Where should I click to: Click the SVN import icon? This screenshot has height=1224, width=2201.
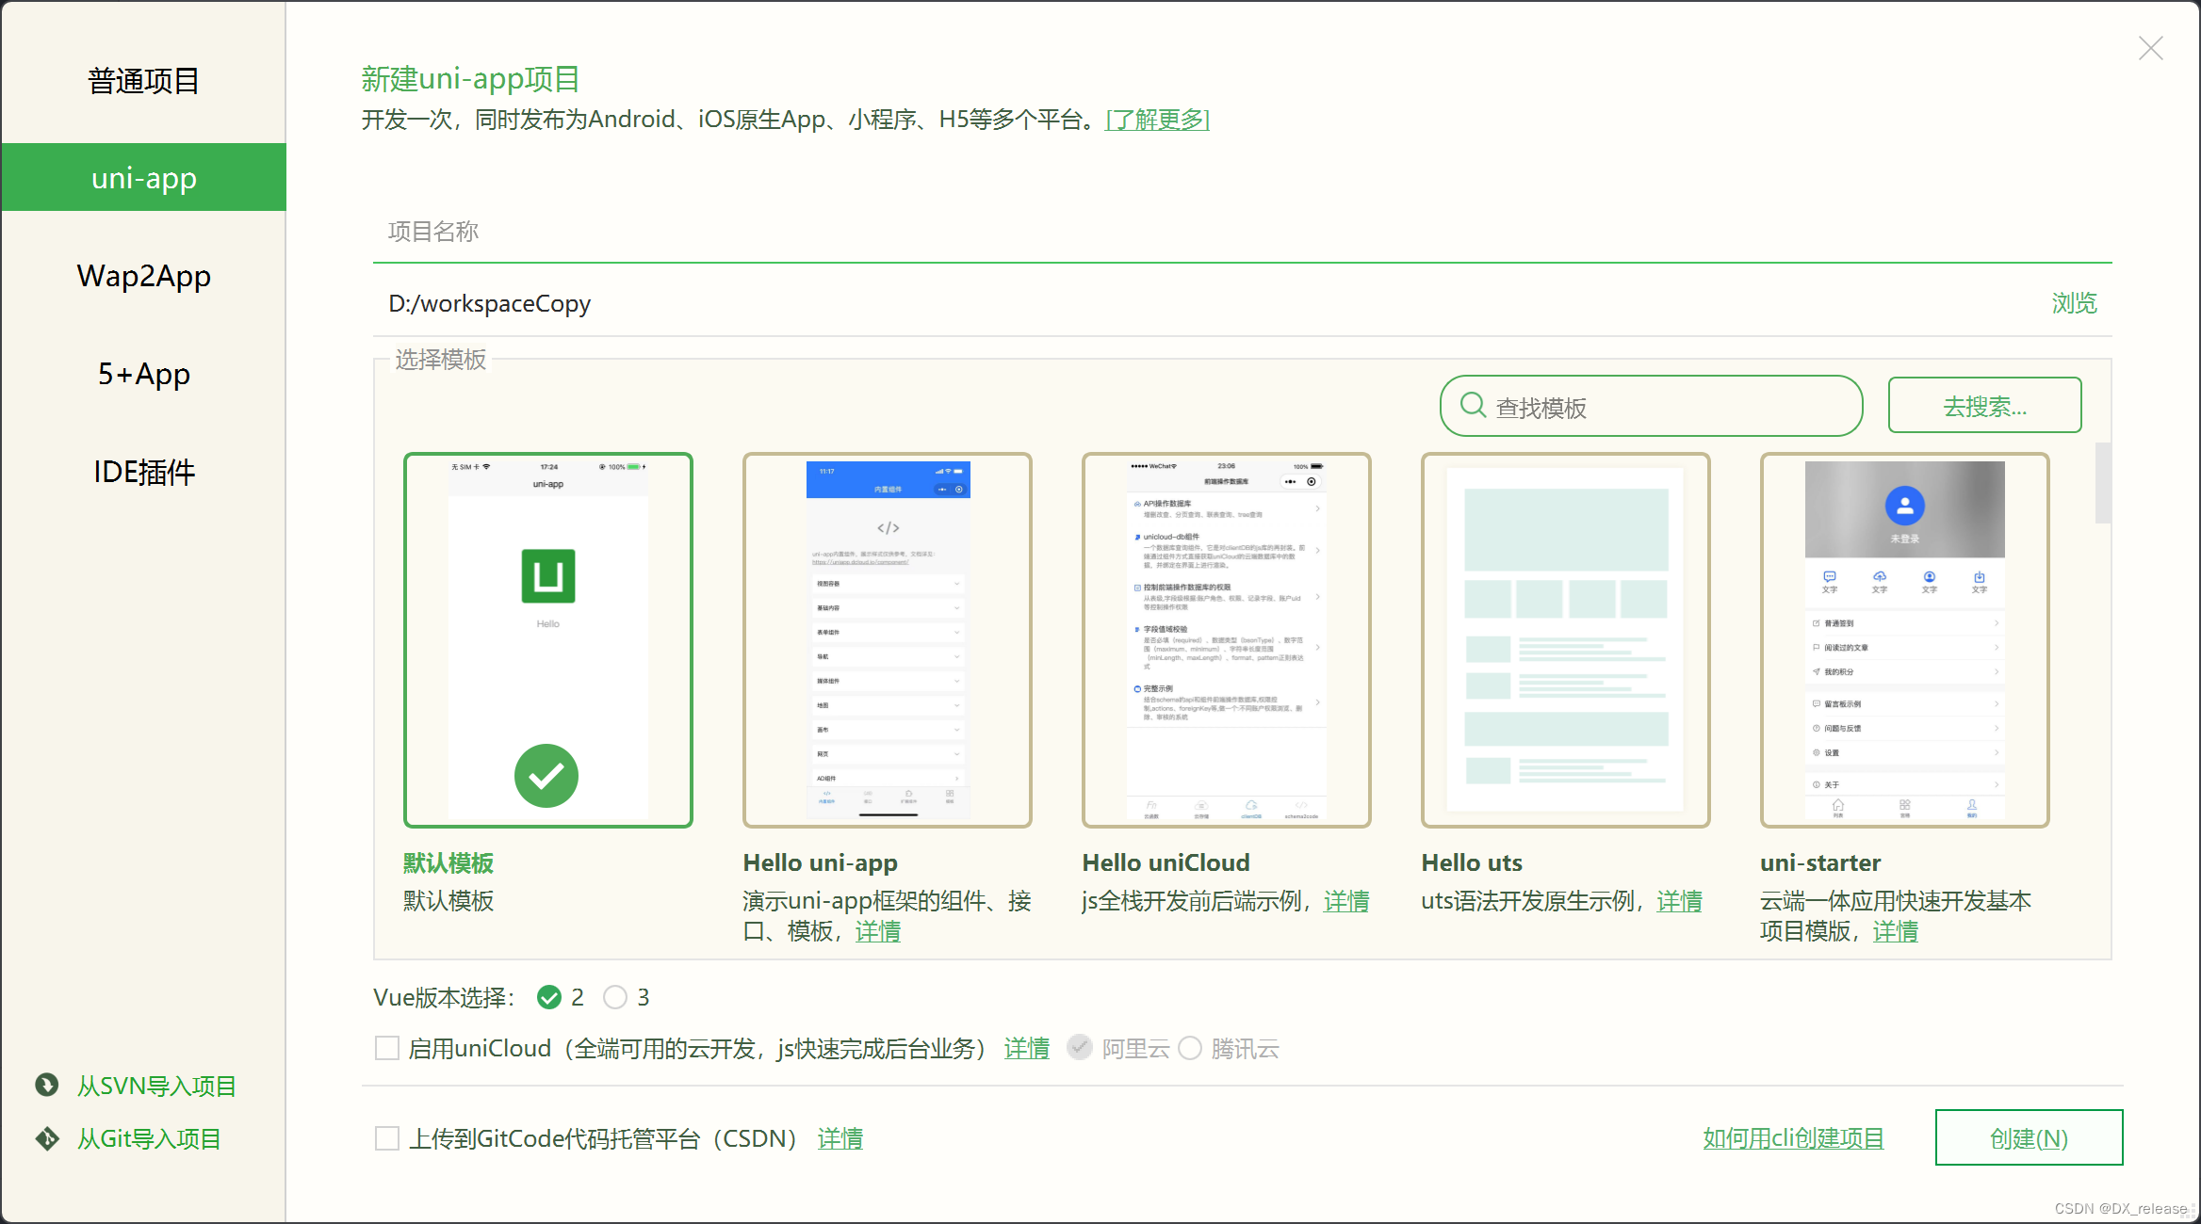pyautogui.click(x=47, y=1085)
